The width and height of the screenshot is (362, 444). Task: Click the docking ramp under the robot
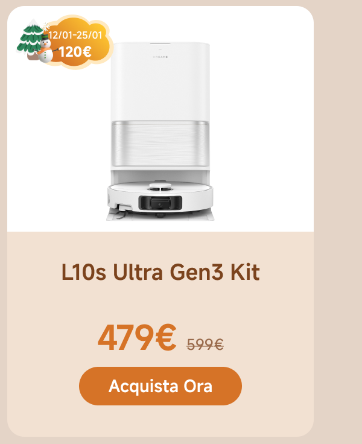[160, 217]
